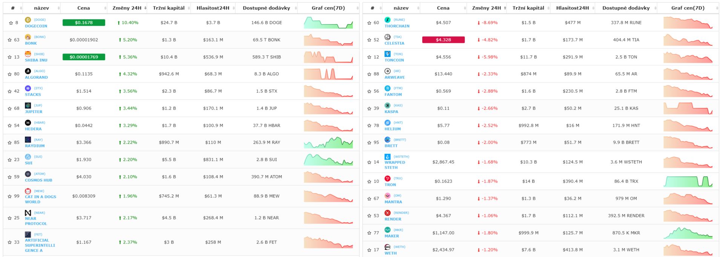Click the Wrapped stETH coin logo
Viewport: 720px width, 257px height.
tap(388, 156)
